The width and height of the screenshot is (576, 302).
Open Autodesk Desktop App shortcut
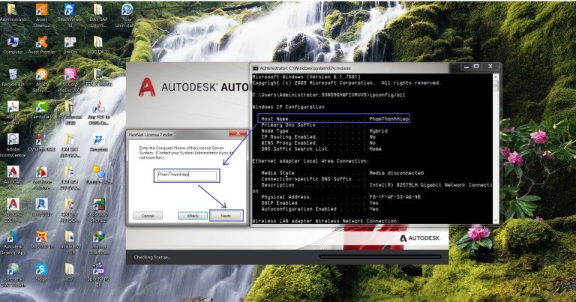(13, 242)
